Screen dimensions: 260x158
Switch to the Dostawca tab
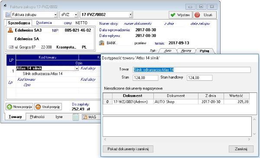(x=44, y=23)
